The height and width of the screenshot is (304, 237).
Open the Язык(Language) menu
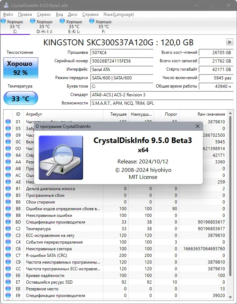[118, 14]
